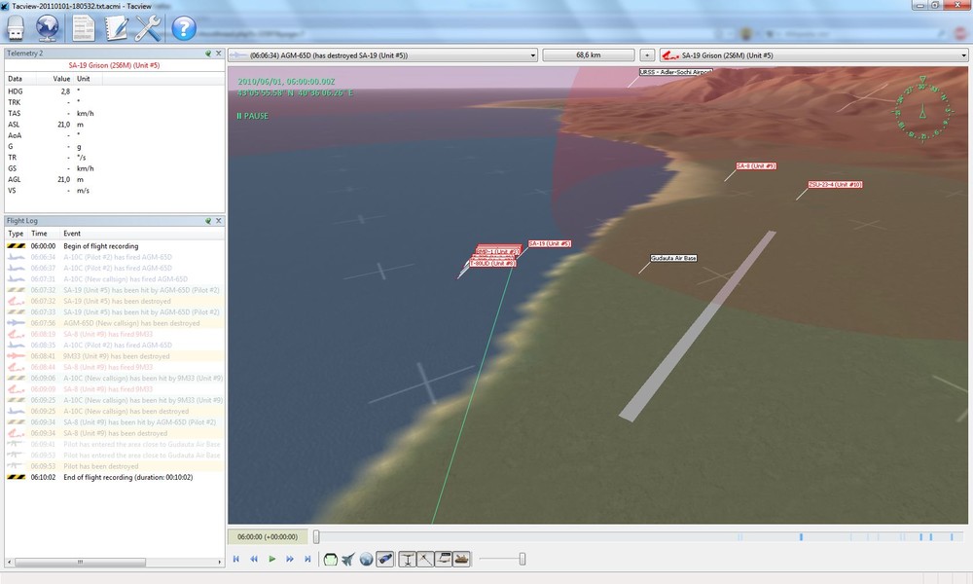The height and width of the screenshot is (584, 973).
Task: Click the Type column header in Flight Log
Action: pyautogui.click(x=16, y=234)
